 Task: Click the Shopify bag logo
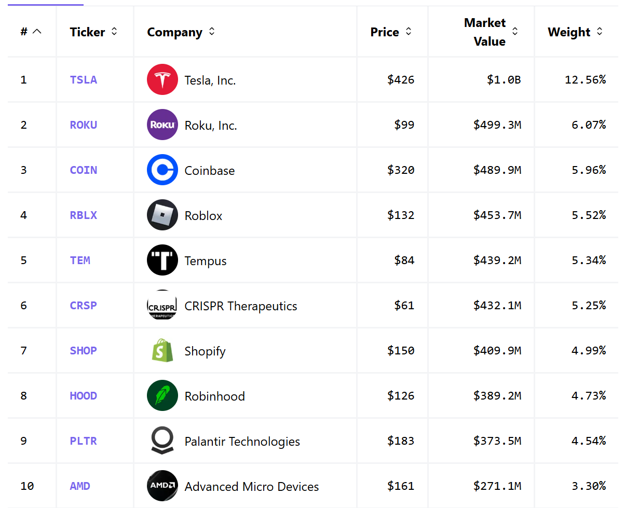(162, 351)
